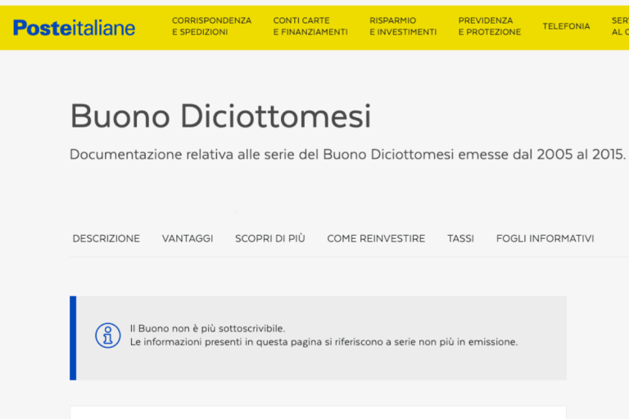View the Tassi tab
Screen dimensions: 629x419
pyautogui.click(x=460, y=239)
